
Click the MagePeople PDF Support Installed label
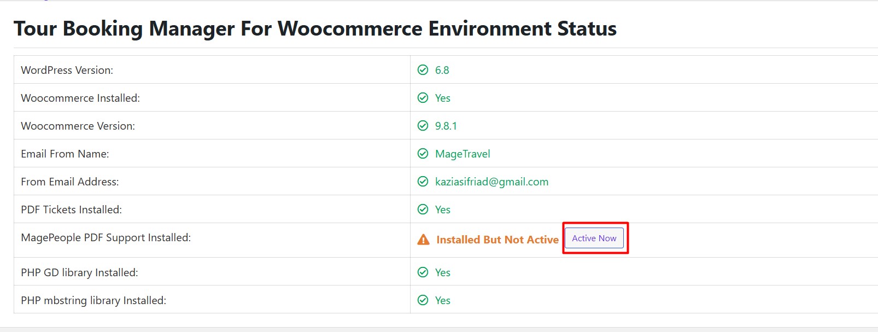coord(106,237)
